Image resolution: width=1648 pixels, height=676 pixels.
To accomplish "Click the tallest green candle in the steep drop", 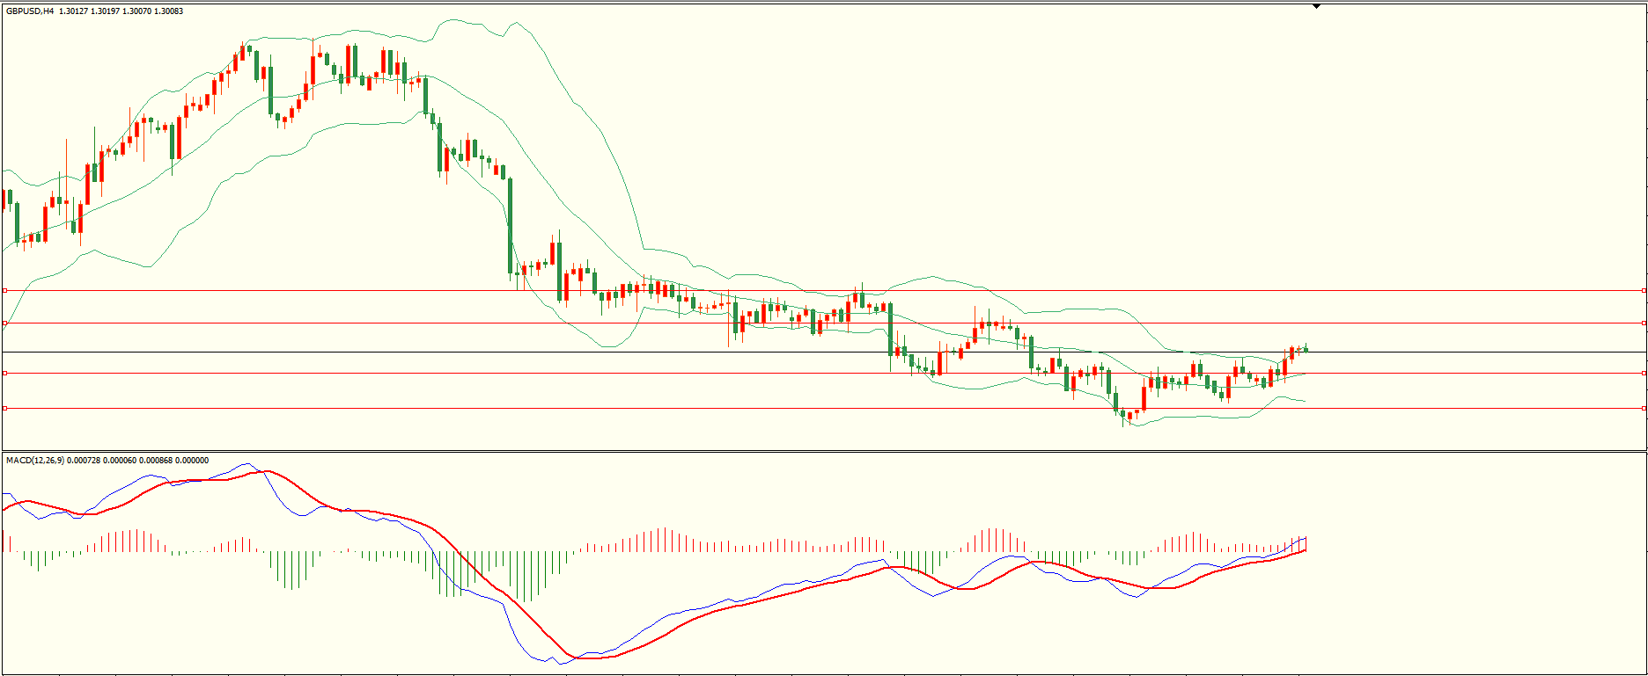I will click(510, 226).
